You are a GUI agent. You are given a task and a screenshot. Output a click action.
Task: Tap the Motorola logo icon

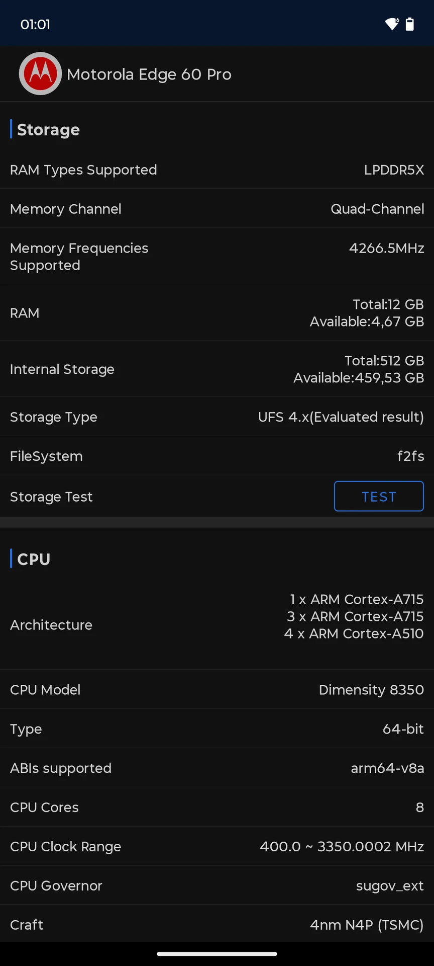click(x=40, y=73)
